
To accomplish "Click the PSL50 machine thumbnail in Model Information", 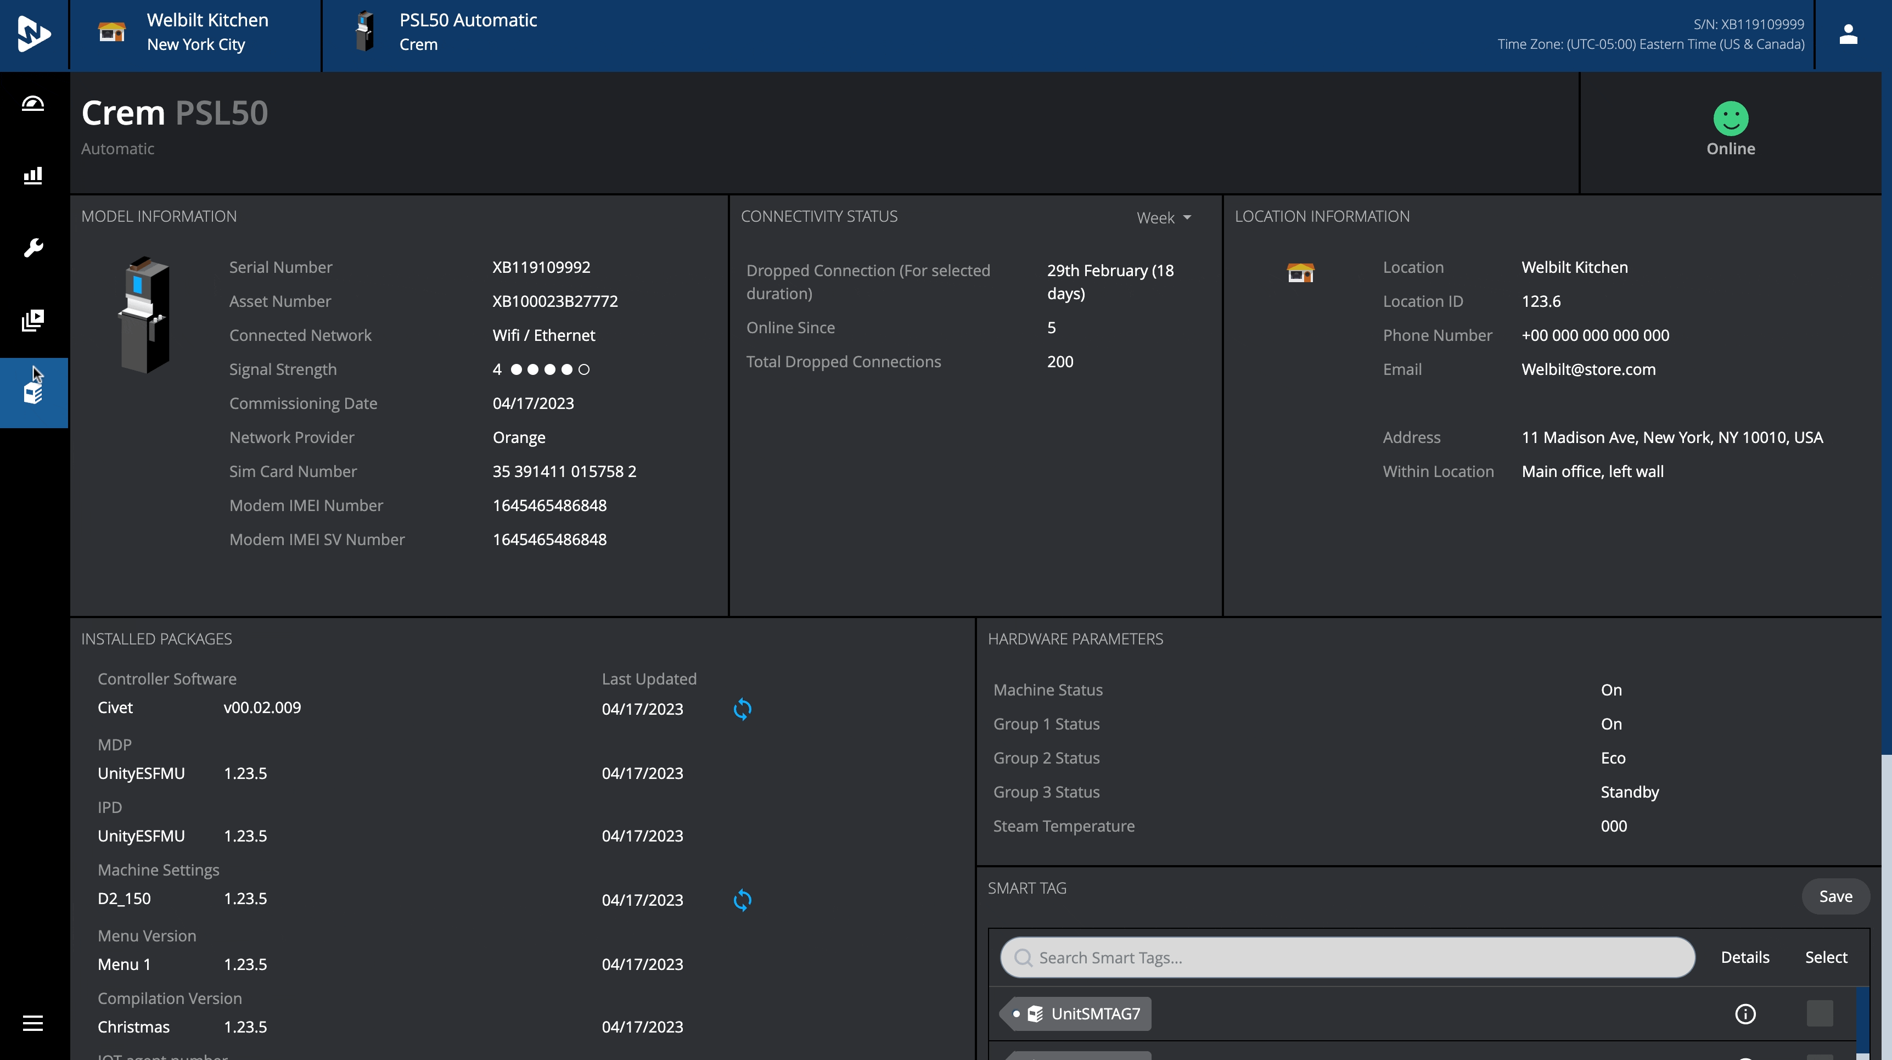I will [x=145, y=316].
